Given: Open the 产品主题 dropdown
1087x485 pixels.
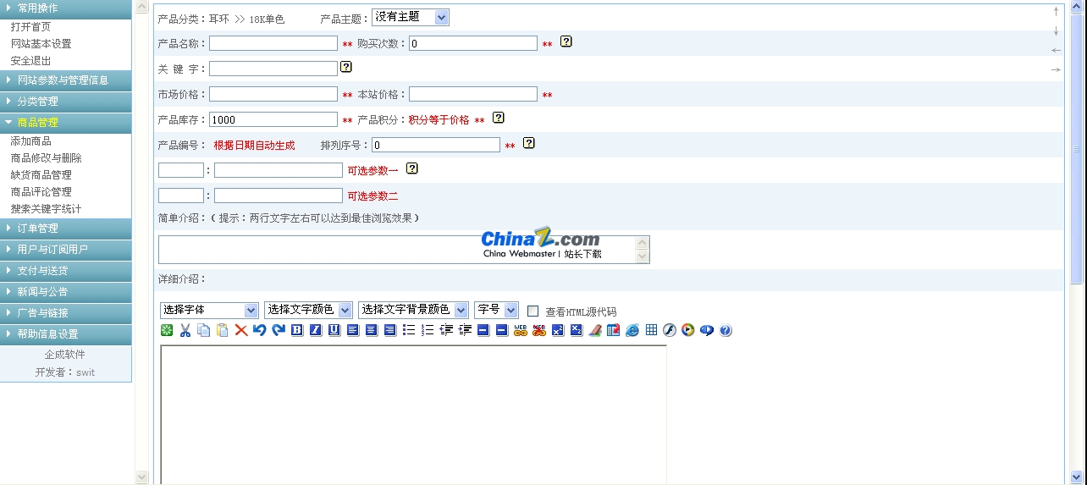Looking at the screenshot, I should click(x=411, y=17).
